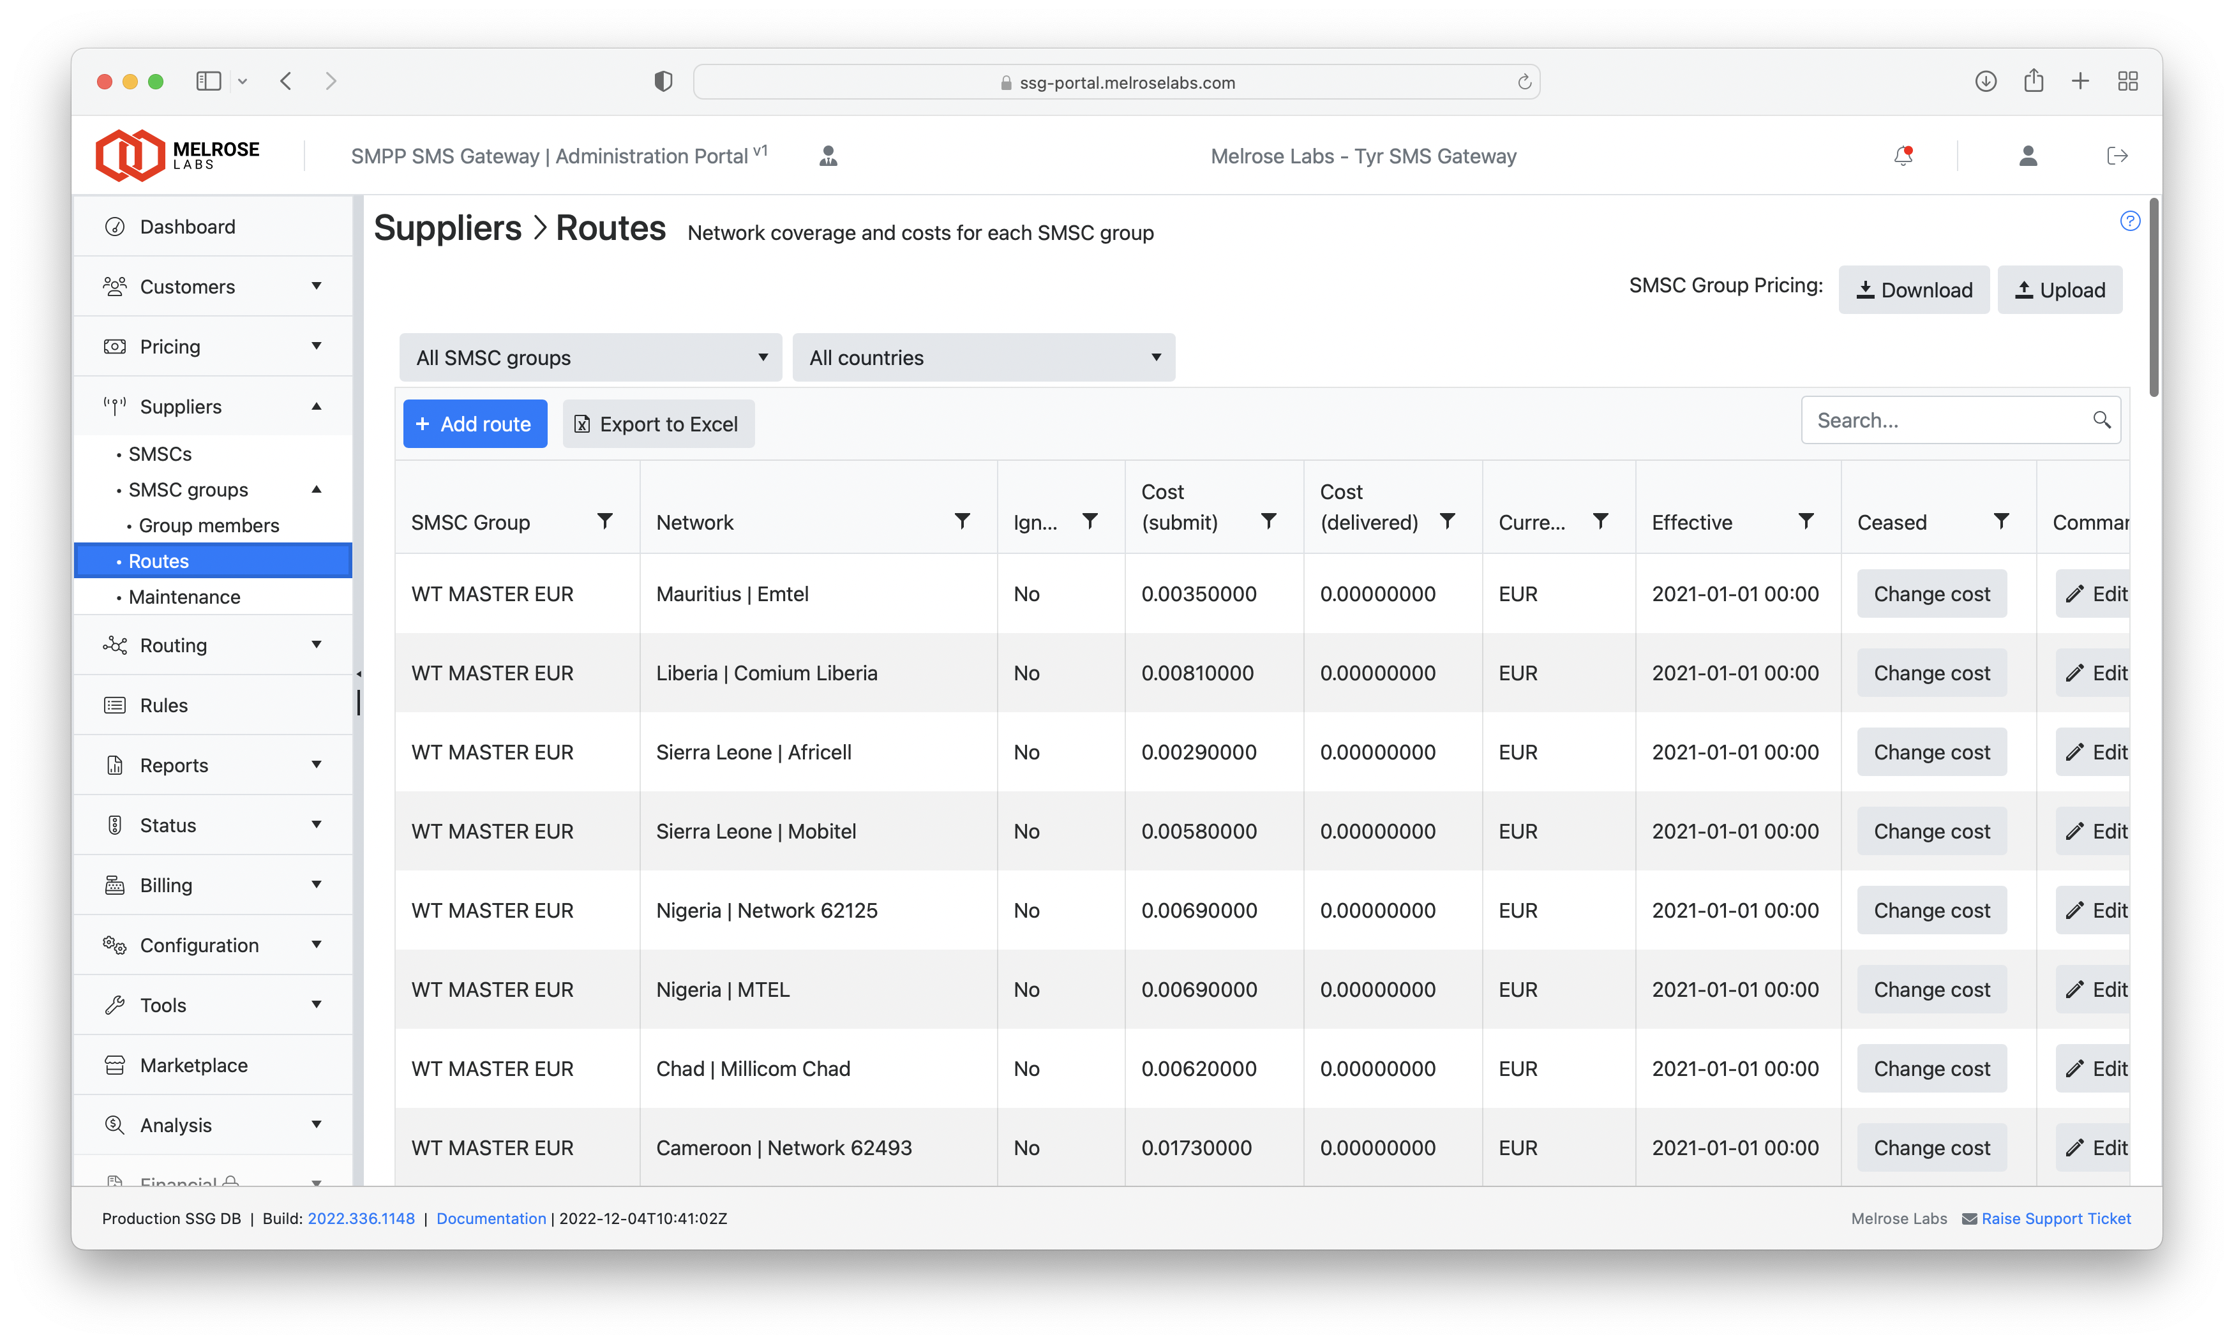The width and height of the screenshot is (2234, 1344).
Task: Expand the Pricing menu
Action: pos(212,346)
